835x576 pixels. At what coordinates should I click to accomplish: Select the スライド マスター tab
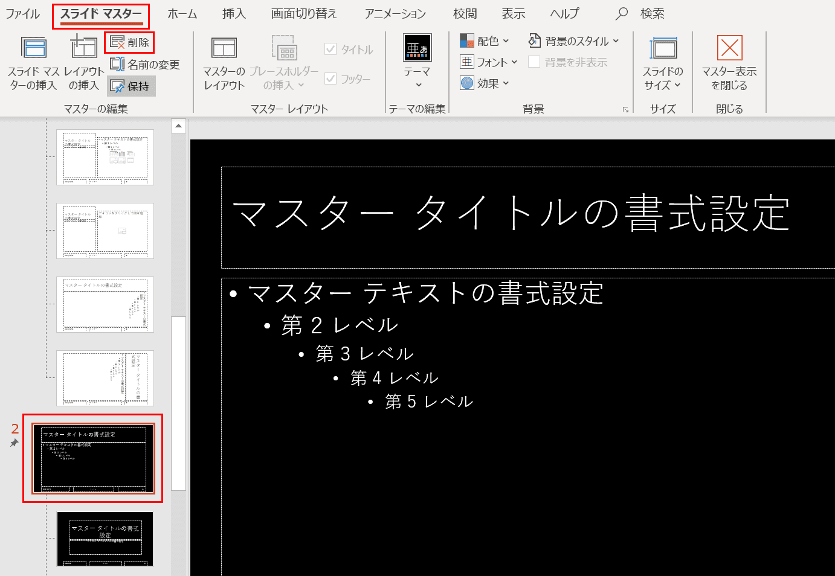tap(101, 13)
